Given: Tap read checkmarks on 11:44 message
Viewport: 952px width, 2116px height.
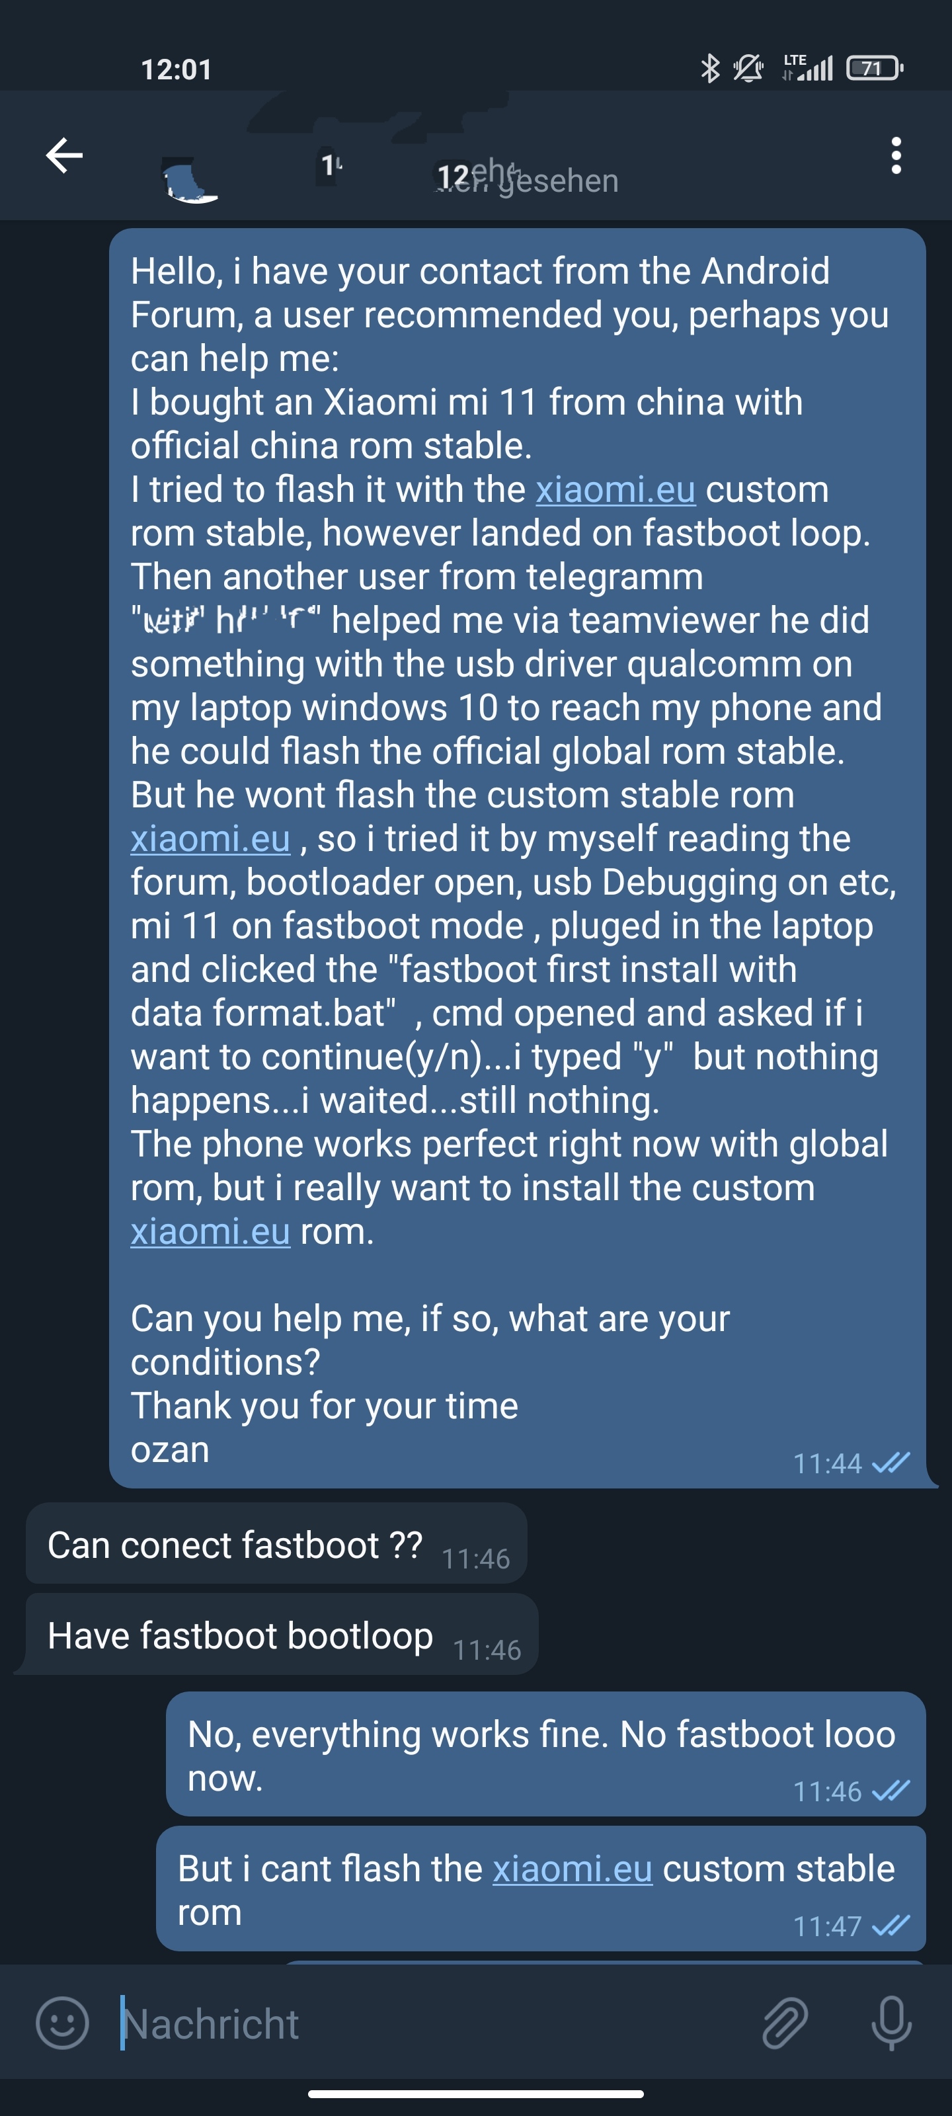Looking at the screenshot, I should (x=891, y=1462).
